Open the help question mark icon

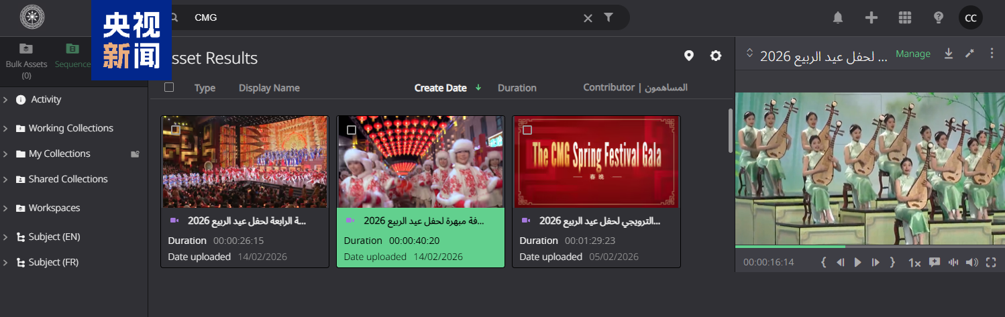click(939, 18)
